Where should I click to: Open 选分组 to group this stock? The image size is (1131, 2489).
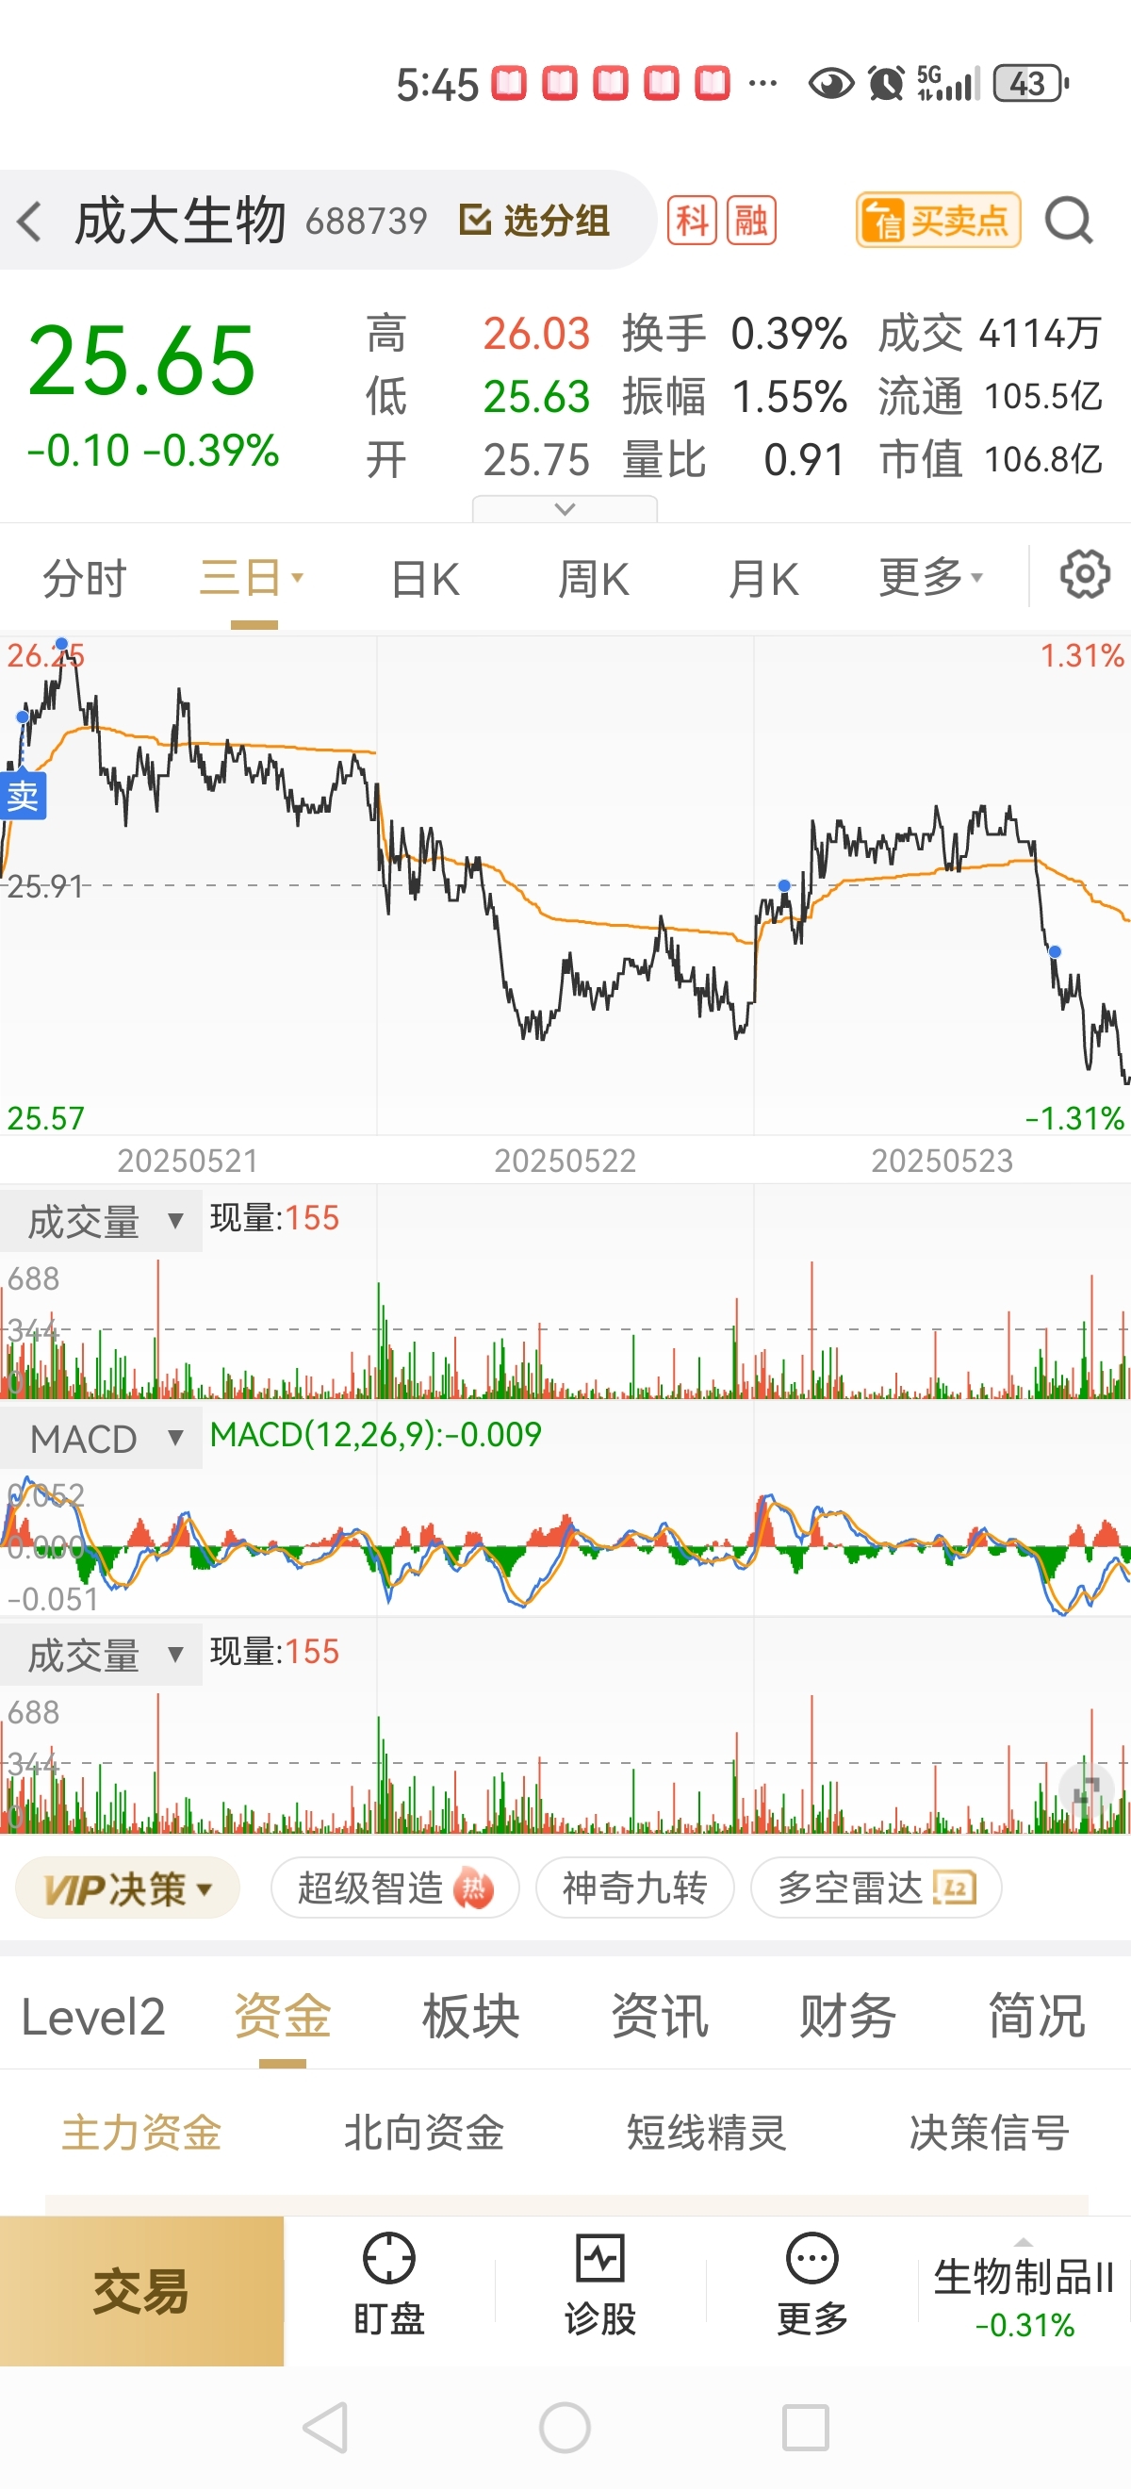(535, 222)
